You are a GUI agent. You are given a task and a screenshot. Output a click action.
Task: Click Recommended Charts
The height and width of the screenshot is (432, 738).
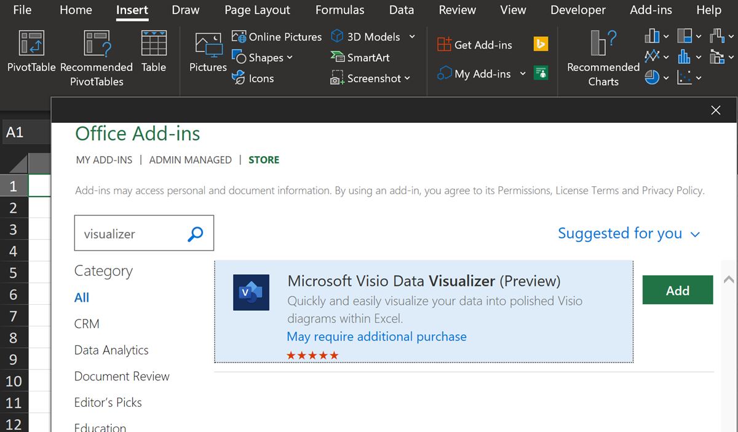pos(602,58)
